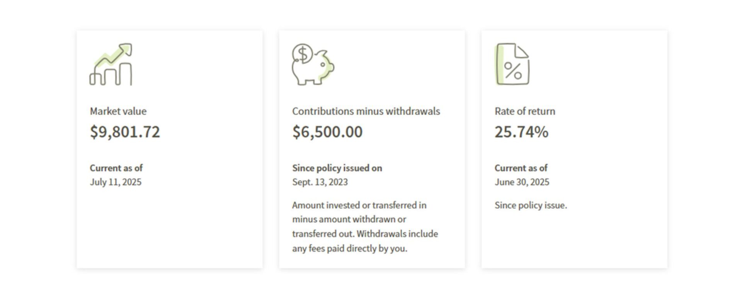
Task: Click the June 30, 2025 date
Action: [x=522, y=182]
